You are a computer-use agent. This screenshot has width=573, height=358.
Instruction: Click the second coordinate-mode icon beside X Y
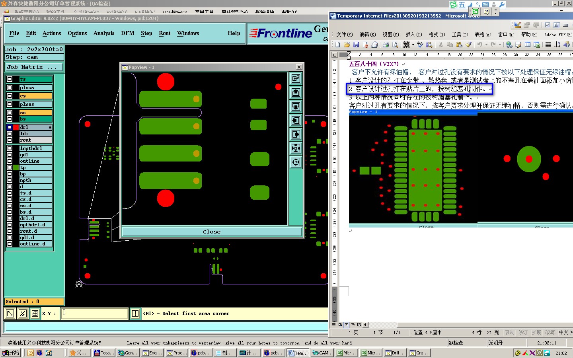[x=23, y=313]
